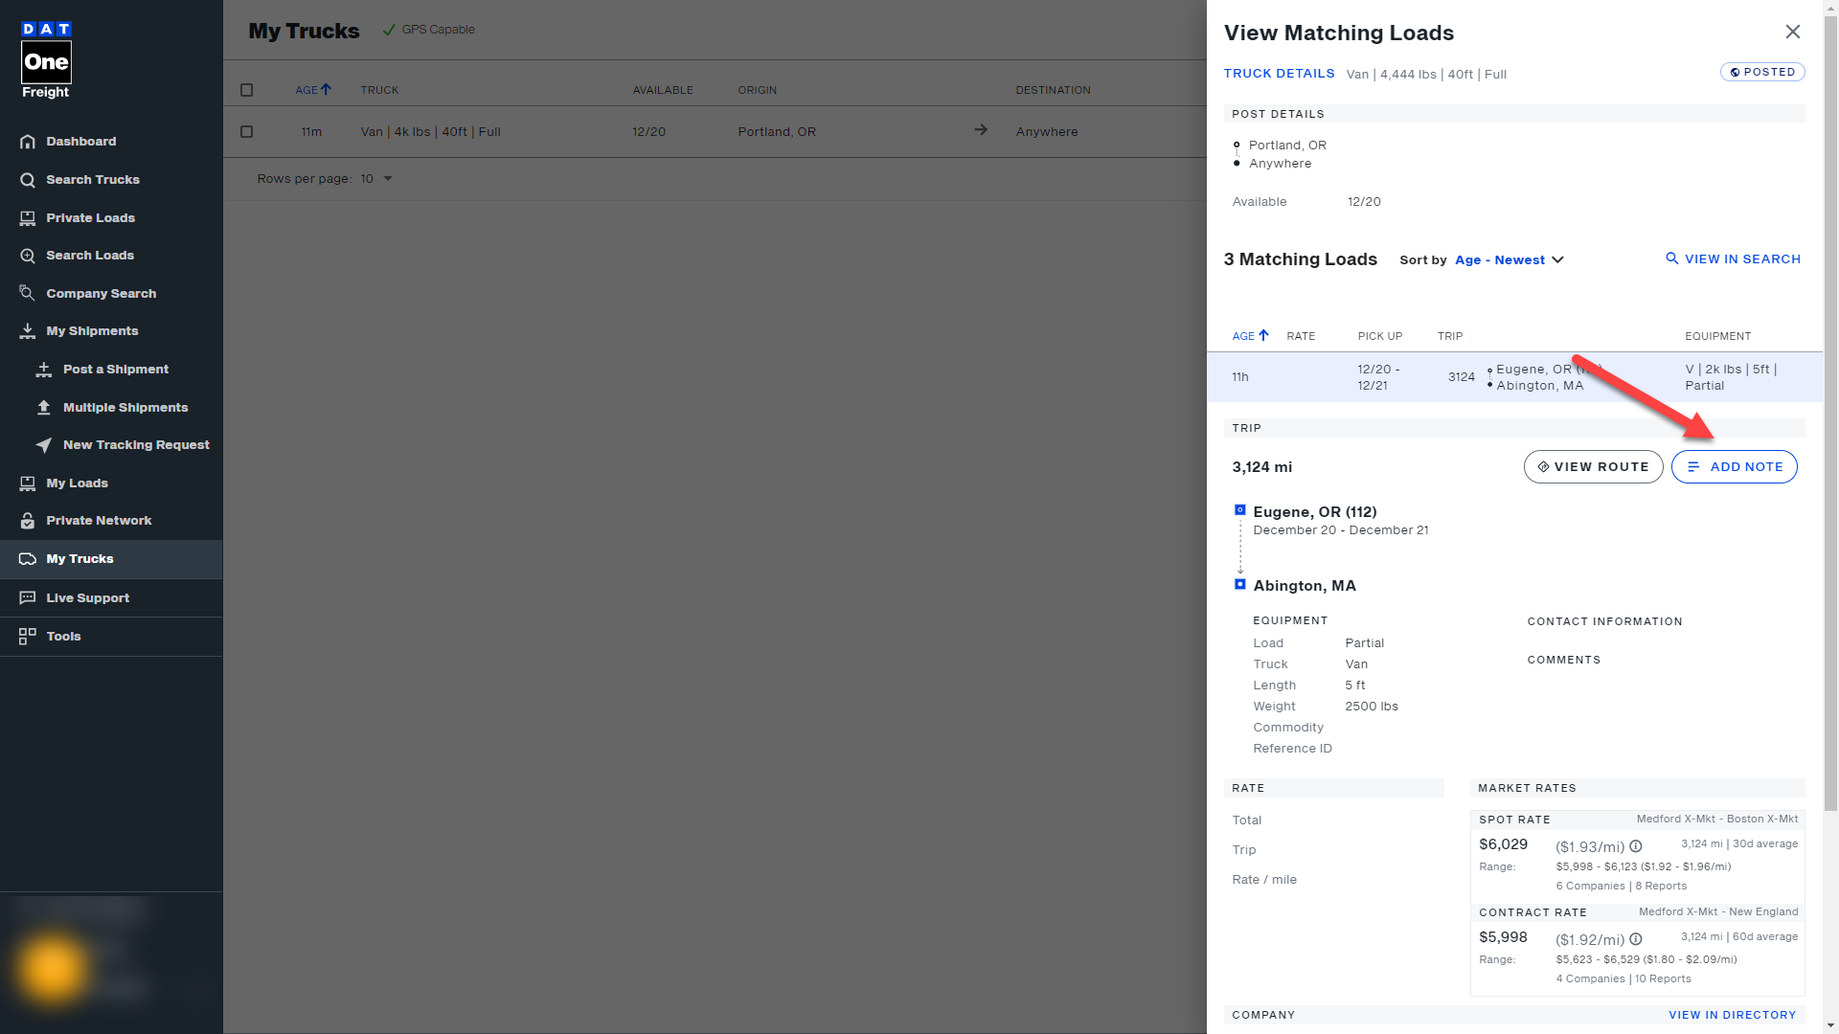The width and height of the screenshot is (1839, 1034).
Task: Click the Private Loads icon
Action: pos(27,218)
